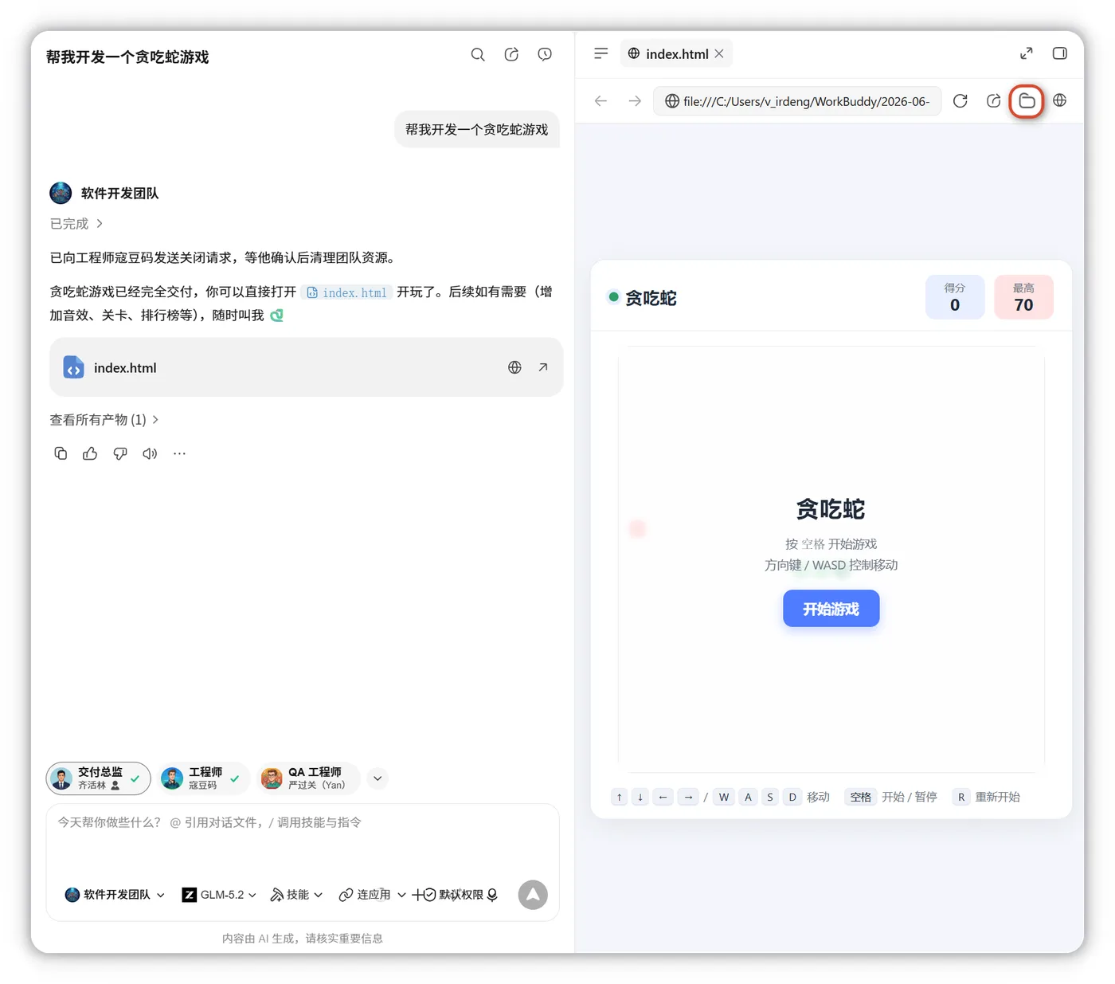Click the read aloud speaker icon

pos(150,453)
